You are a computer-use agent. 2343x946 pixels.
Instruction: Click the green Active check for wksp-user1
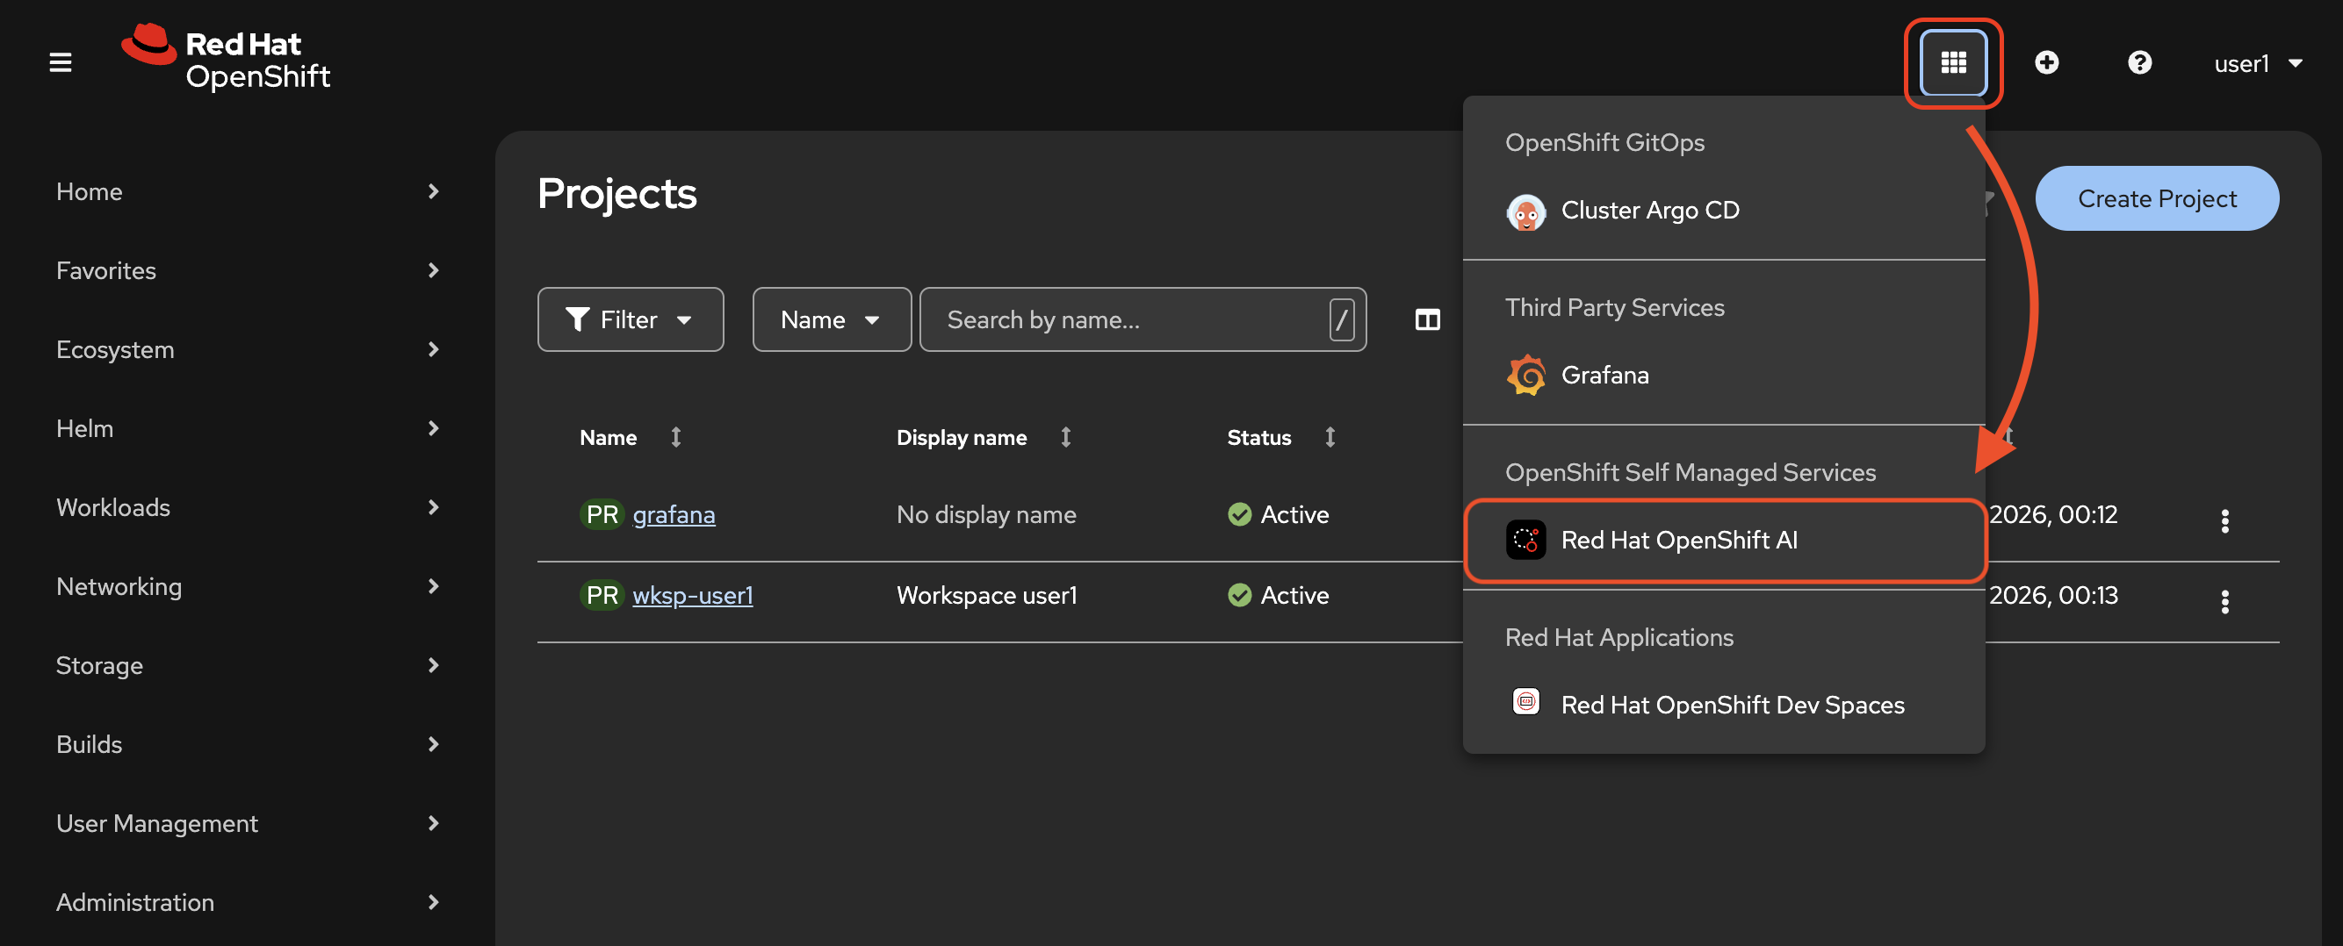pos(1239,595)
